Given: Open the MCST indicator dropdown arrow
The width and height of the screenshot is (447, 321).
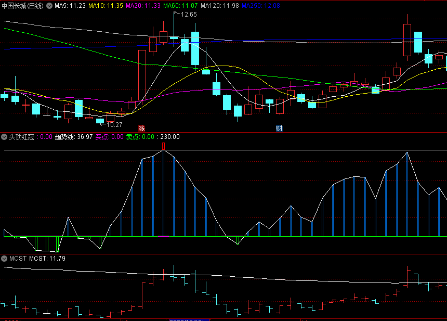Looking at the screenshot, I should pyautogui.click(x=4, y=259).
